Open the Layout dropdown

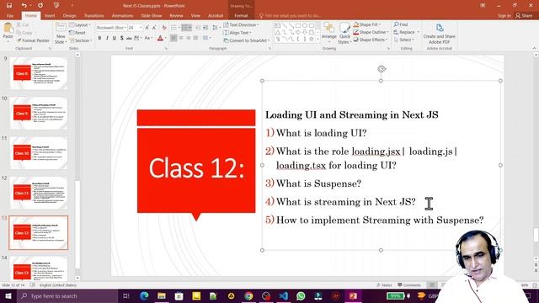tap(80, 25)
